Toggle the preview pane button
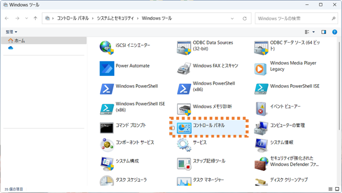Image resolution: width=342 pixels, height=193 pixels. pos(324,32)
